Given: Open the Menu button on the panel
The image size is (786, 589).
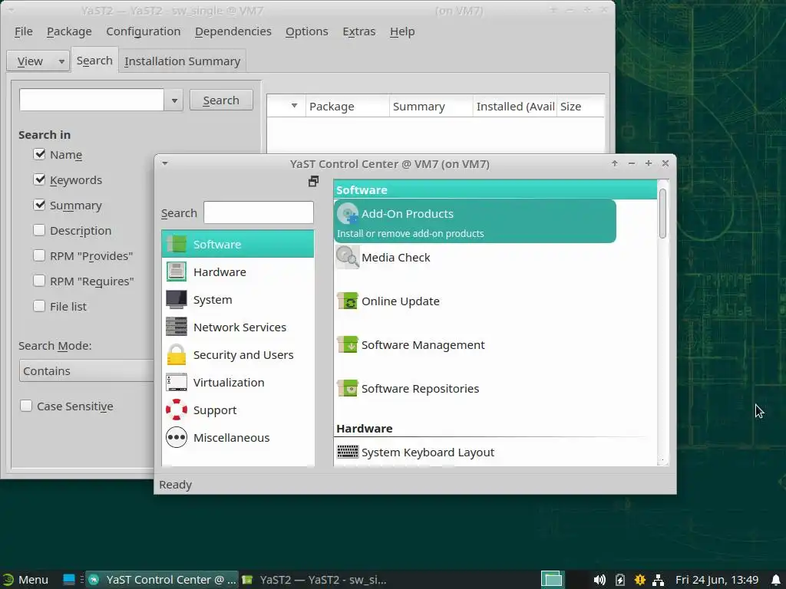Looking at the screenshot, I should click(x=25, y=580).
